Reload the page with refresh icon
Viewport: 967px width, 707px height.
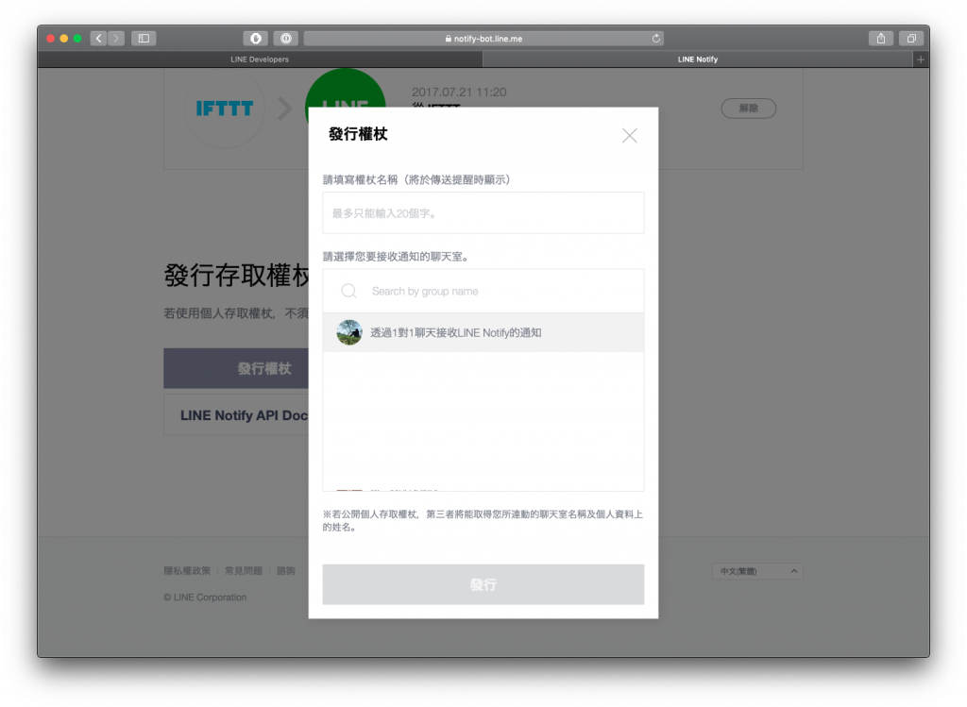(x=655, y=38)
